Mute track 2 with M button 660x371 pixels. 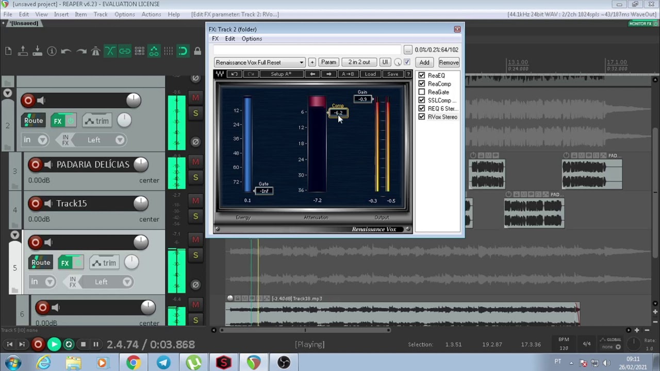click(195, 97)
